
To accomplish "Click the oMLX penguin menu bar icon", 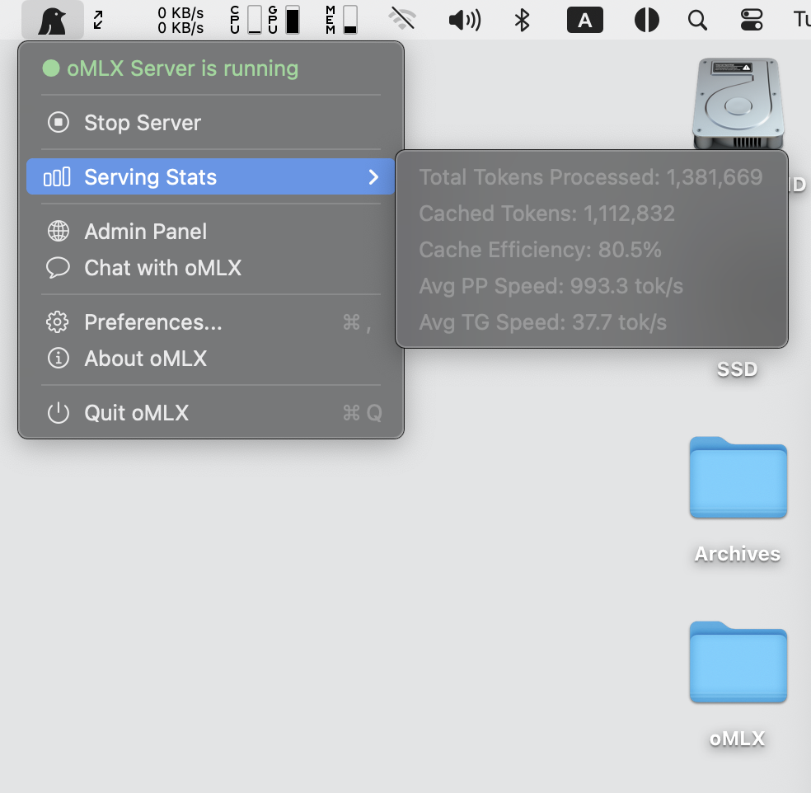I will tap(51, 19).
